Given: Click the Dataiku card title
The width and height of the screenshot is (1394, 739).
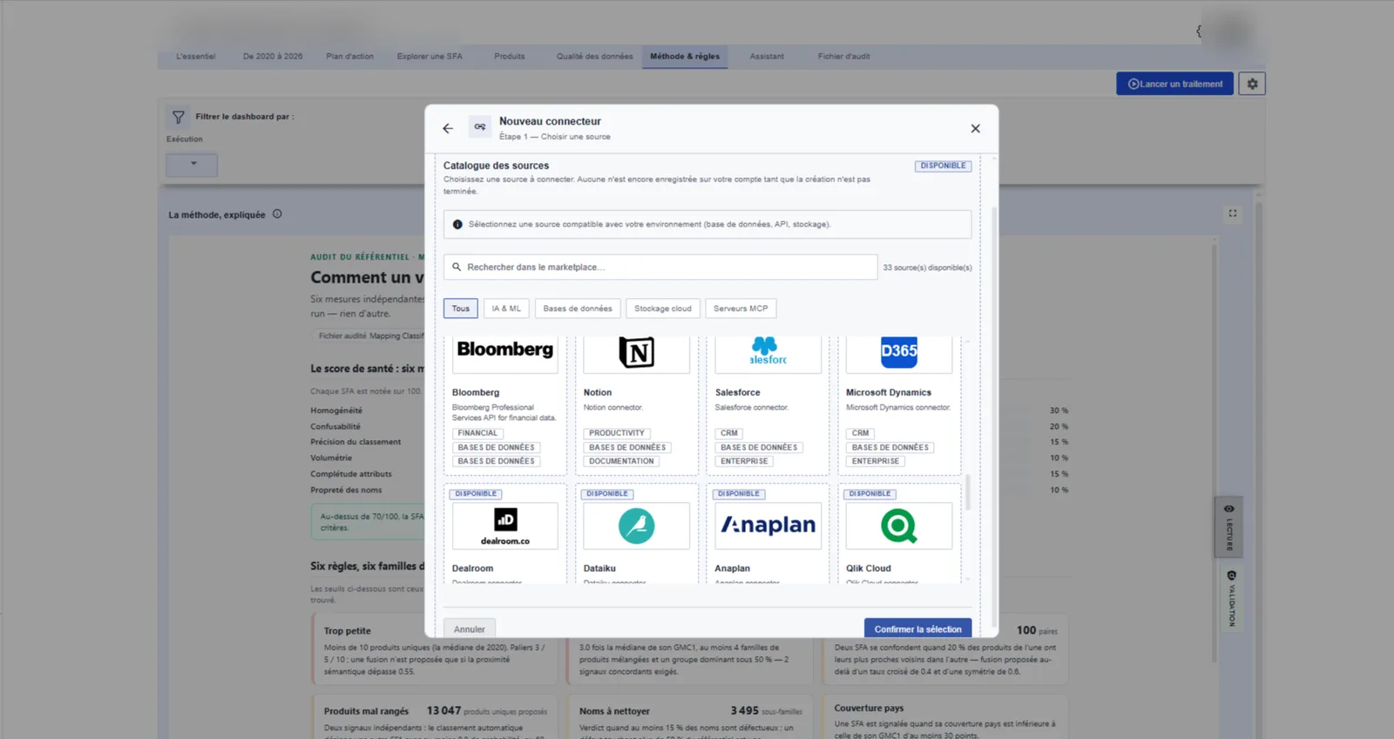Looking at the screenshot, I should point(599,568).
